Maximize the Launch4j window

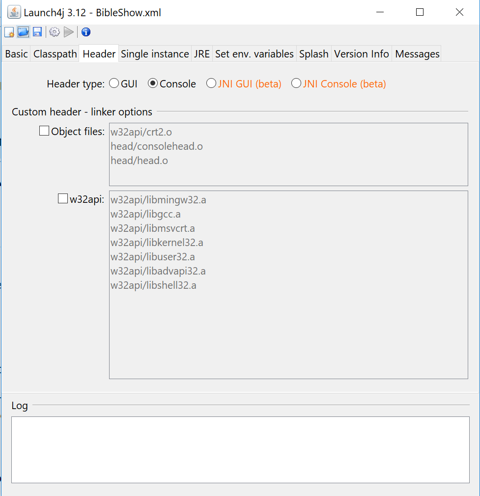pyautogui.click(x=420, y=12)
